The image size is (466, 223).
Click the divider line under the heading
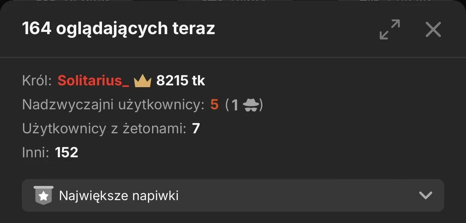click(x=233, y=57)
